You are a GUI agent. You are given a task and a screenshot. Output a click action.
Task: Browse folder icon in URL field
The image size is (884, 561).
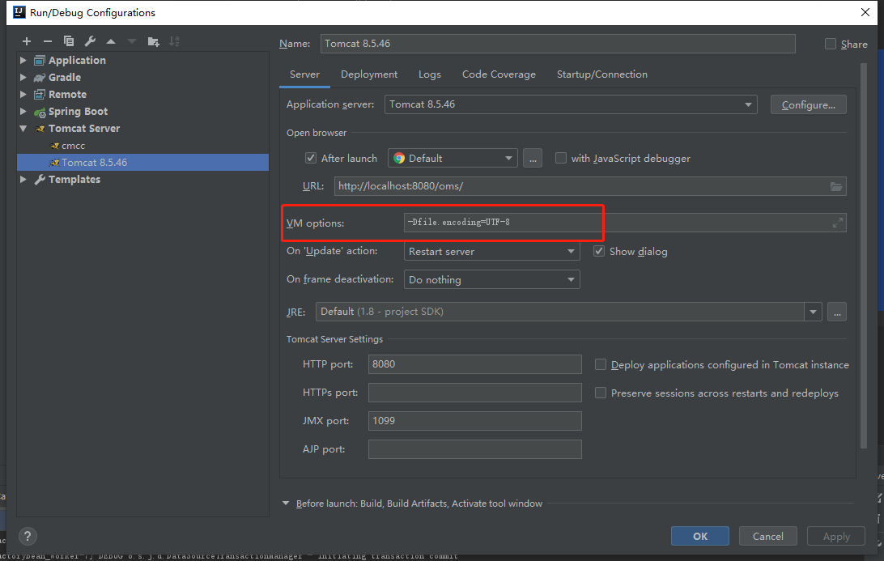(x=836, y=186)
